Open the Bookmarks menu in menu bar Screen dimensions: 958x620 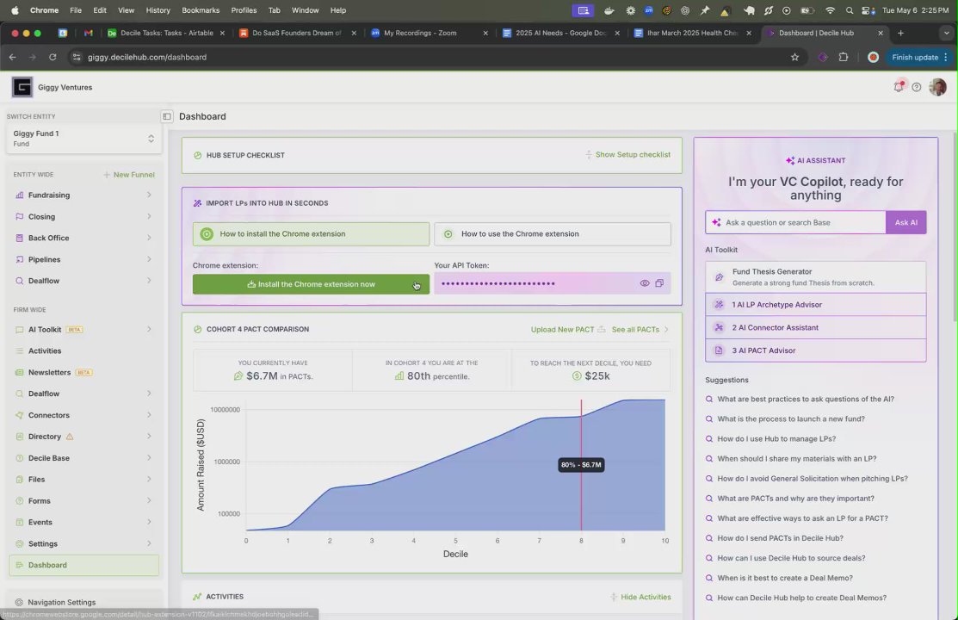click(x=201, y=10)
